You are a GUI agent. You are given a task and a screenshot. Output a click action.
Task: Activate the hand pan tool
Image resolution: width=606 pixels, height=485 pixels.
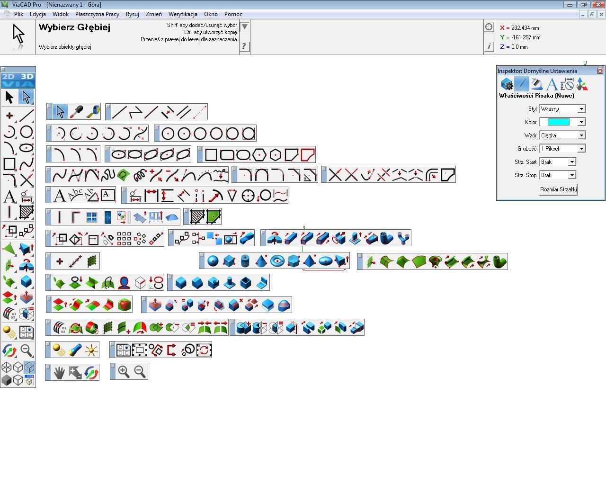point(59,373)
